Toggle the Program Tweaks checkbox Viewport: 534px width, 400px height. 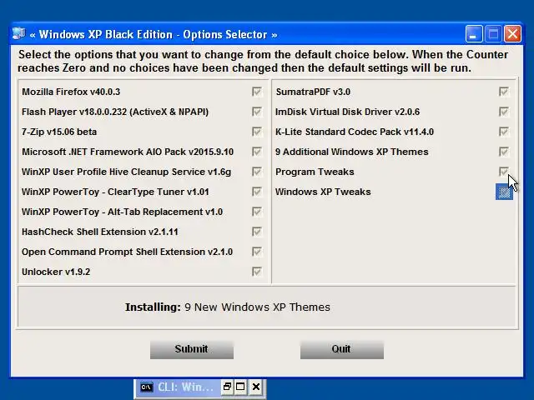504,172
